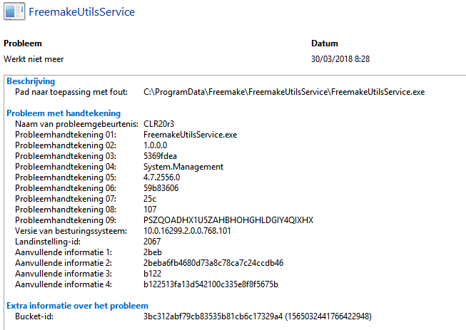Image resolution: width=466 pixels, height=330 pixels.
Task: Click the FreemakeUtilsService application icon
Action: [14, 12]
